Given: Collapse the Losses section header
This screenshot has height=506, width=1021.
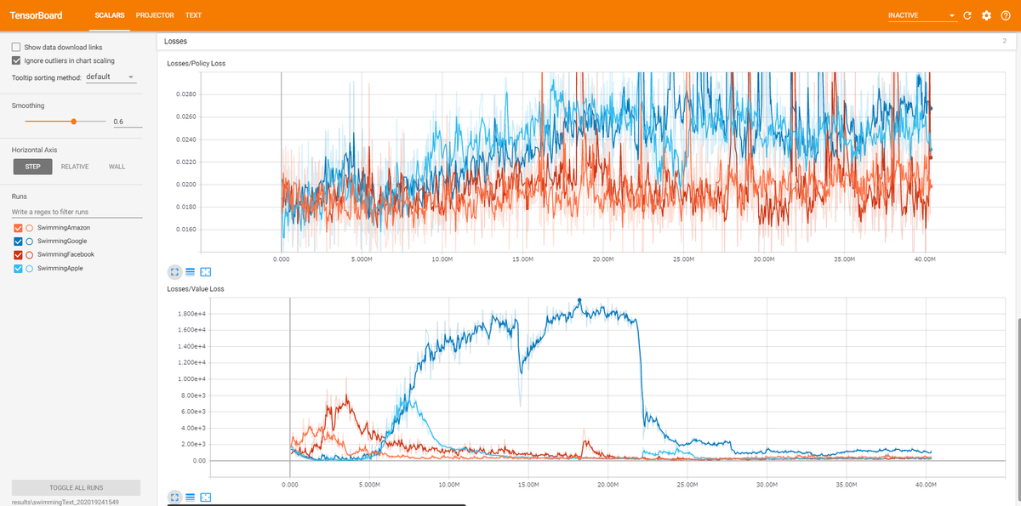Looking at the screenshot, I should [585, 41].
